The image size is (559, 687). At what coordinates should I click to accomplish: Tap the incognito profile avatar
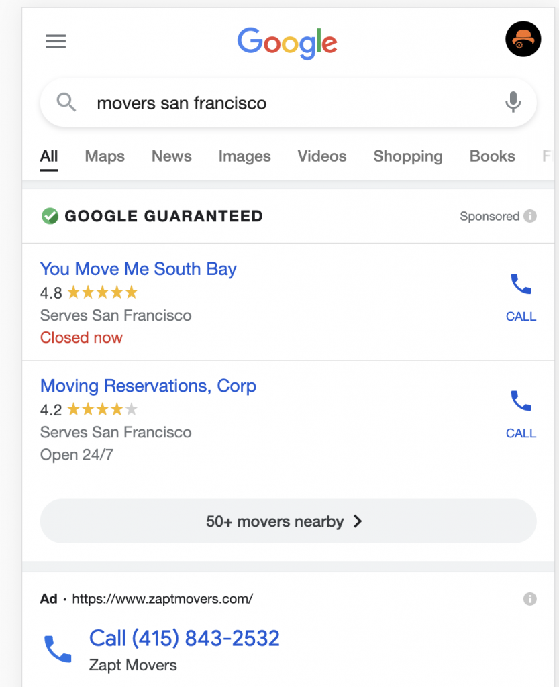(x=523, y=39)
